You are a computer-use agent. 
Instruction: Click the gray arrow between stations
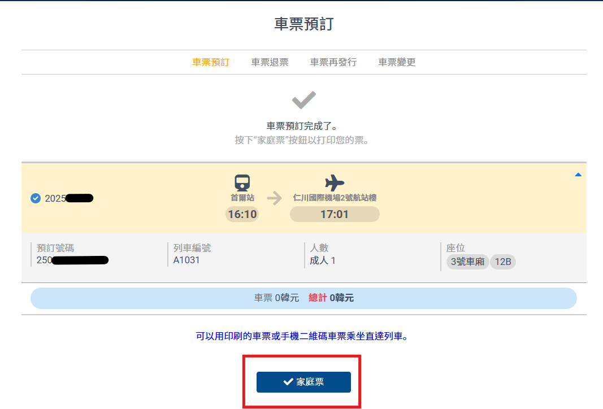pyautogui.click(x=274, y=198)
